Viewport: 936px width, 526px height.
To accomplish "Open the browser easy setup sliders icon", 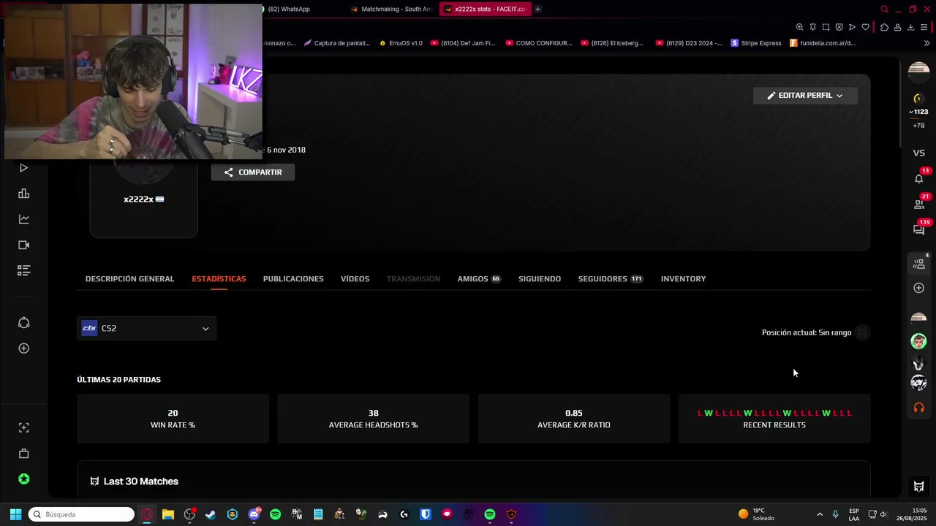I will 924,27.
